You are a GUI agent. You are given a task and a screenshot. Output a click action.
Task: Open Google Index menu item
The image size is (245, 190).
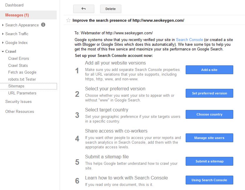[16, 43]
